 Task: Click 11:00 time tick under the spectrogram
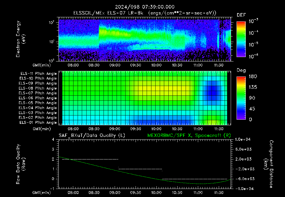(198, 65)
